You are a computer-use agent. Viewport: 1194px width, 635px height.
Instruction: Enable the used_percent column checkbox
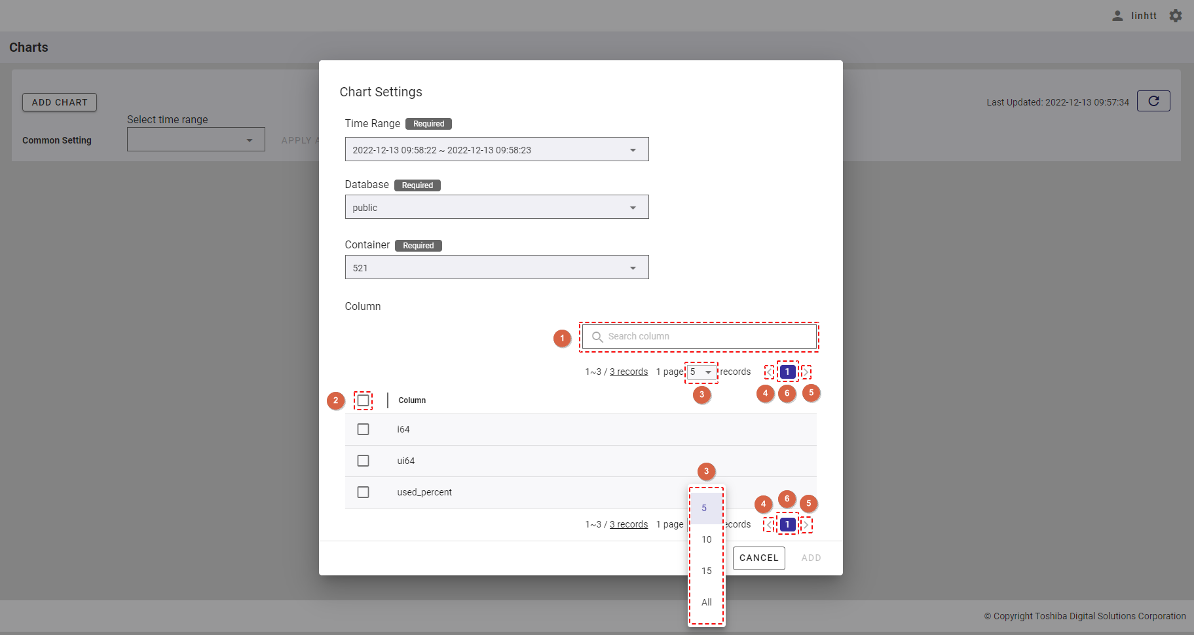click(x=363, y=492)
